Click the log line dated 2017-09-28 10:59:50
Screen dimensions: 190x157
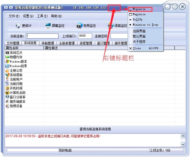pyautogui.click(x=53, y=136)
